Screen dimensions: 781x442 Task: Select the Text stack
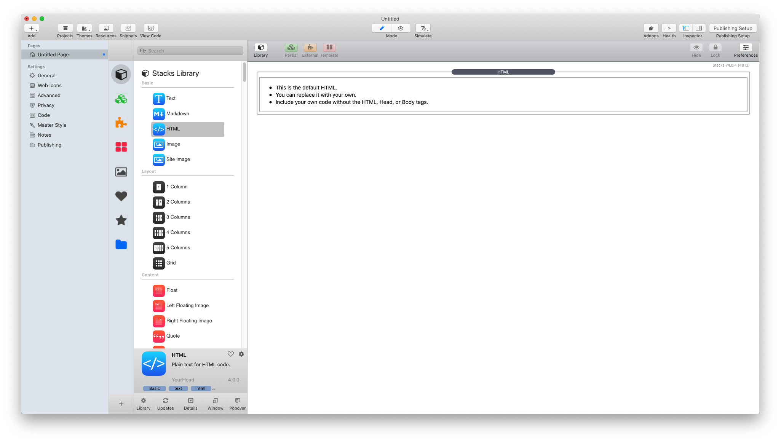click(x=188, y=99)
